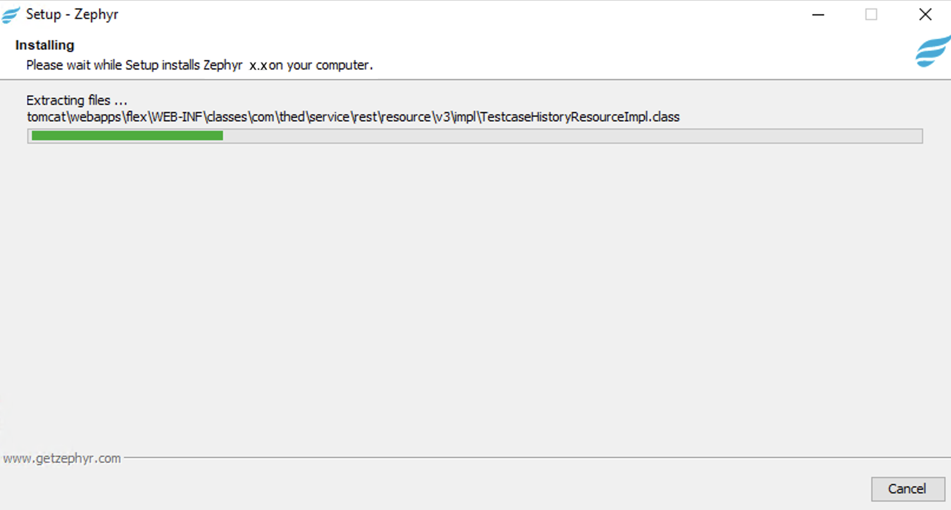The image size is (951, 510).
Task: Click the Please wait installation message
Action: pyautogui.click(x=199, y=65)
